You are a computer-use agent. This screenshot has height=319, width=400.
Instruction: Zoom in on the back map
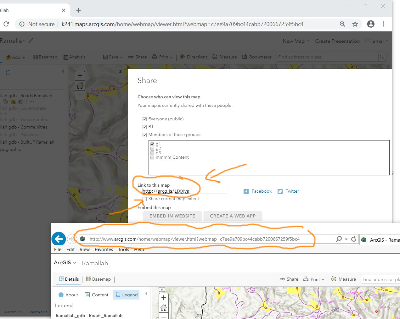[80, 75]
